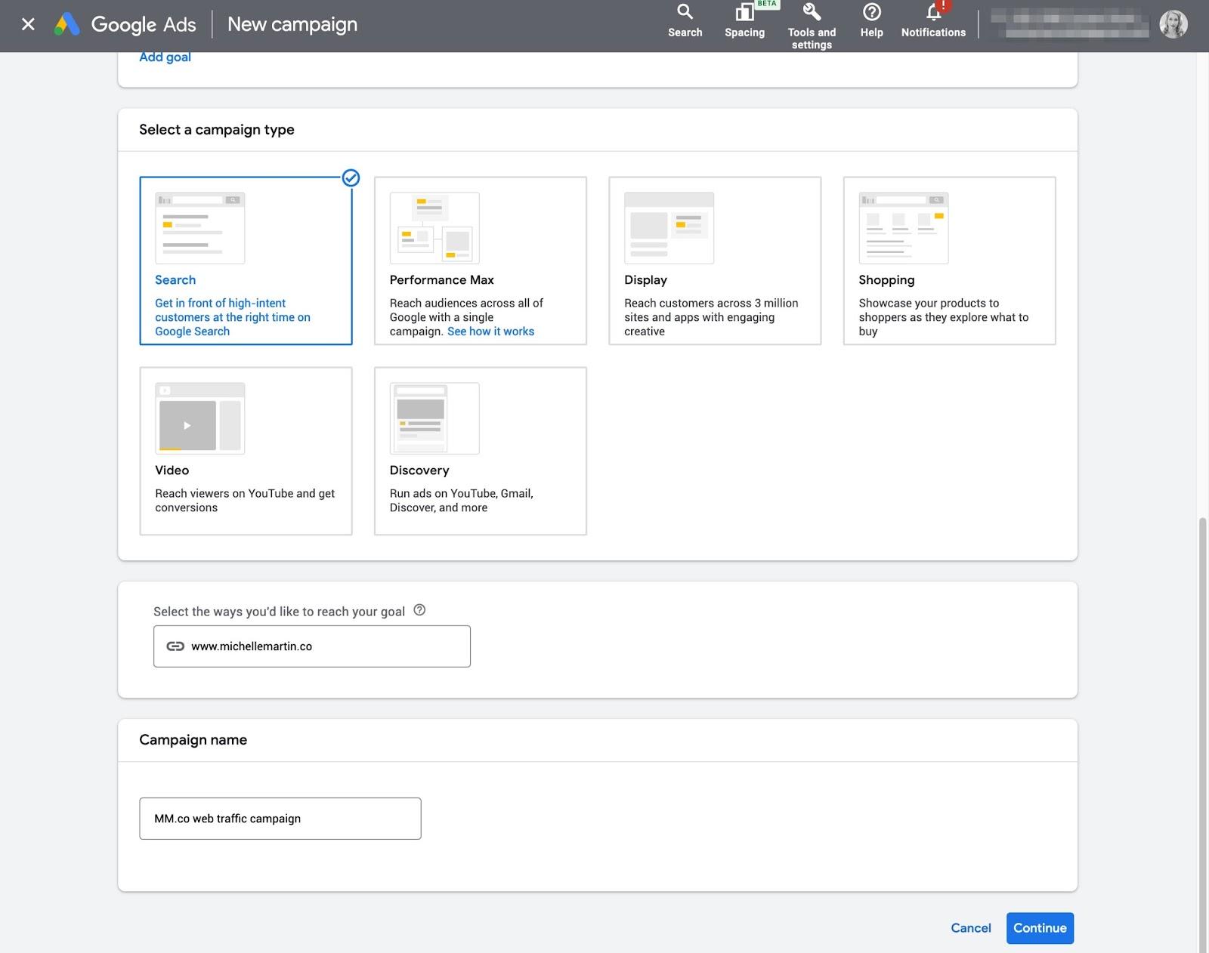Toggle the selected Search campaign checkmark
Viewport: 1209px width, 953px height.
coord(351,178)
